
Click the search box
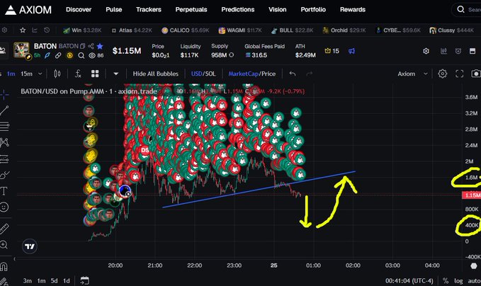[468, 10]
